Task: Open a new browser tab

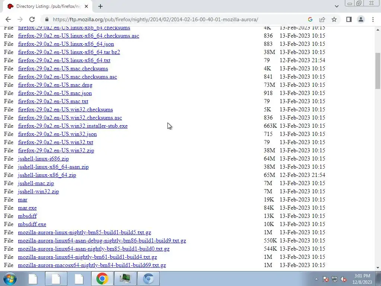Action: 100,7
